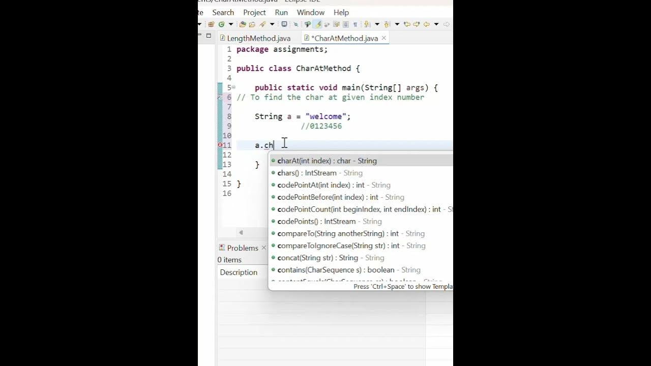Open the Search menu

pyautogui.click(x=223, y=12)
